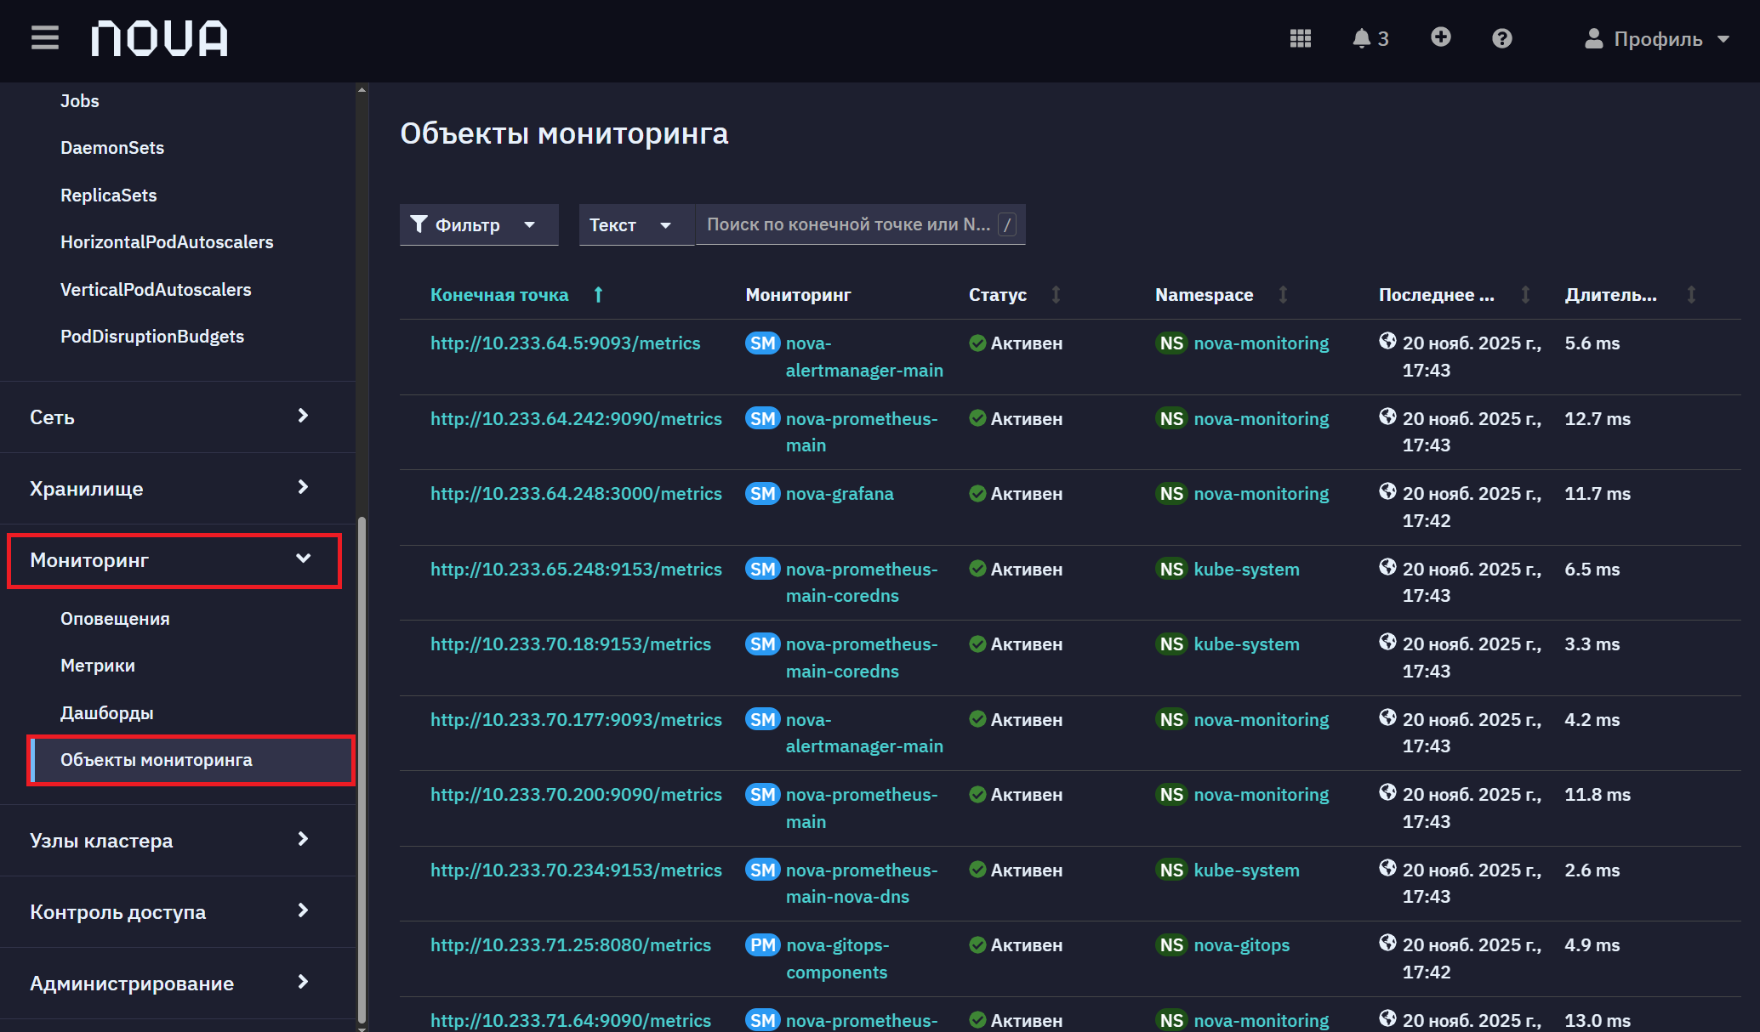The image size is (1760, 1032).
Task: Expand the Администрирование section
Action: coord(178,983)
